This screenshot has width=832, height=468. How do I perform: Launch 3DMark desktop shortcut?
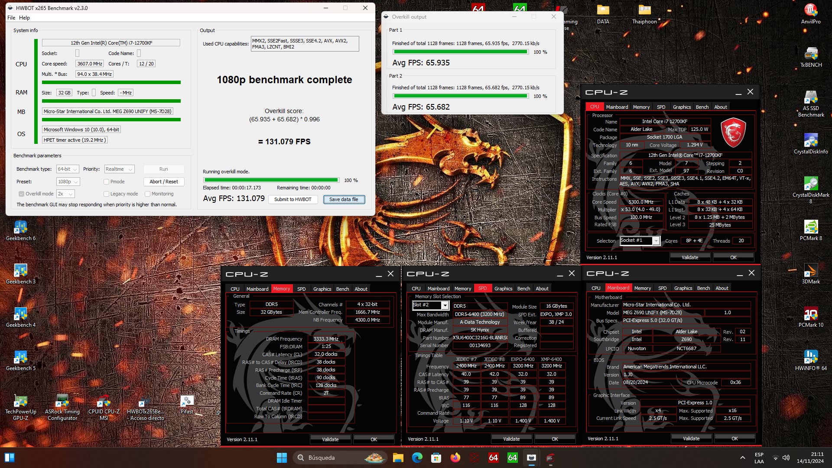click(811, 273)
